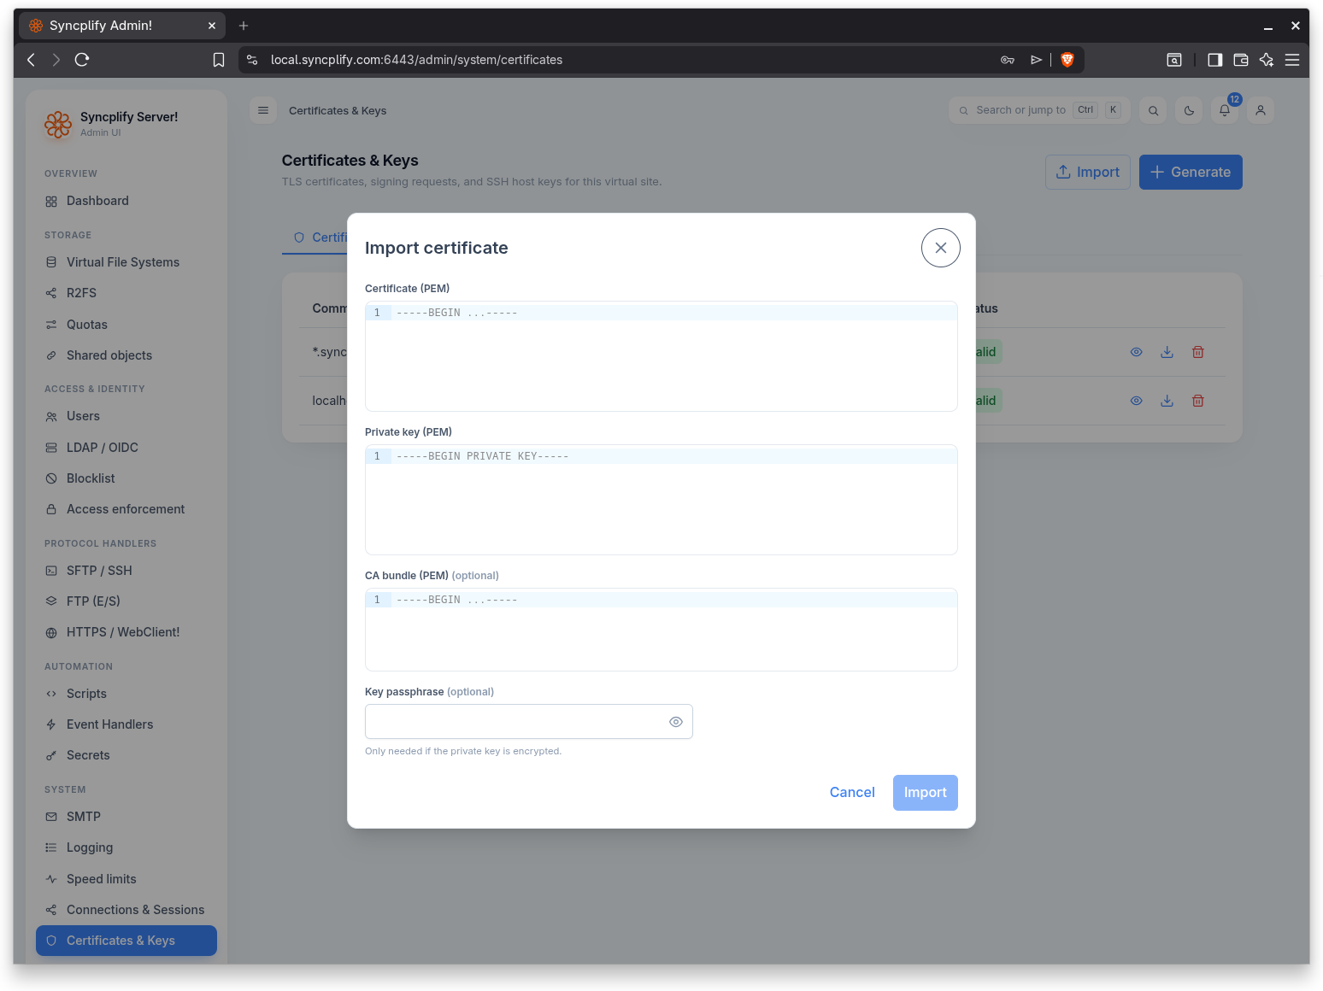Open Leo AI sparkle icon

(1267, 60)
